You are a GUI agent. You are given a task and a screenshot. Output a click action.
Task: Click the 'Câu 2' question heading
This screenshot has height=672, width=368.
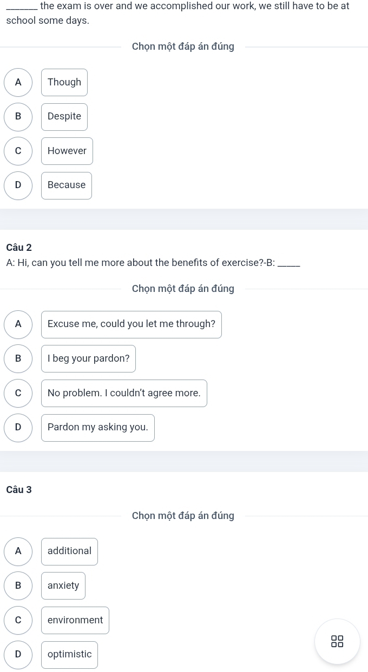coord(19,248)
